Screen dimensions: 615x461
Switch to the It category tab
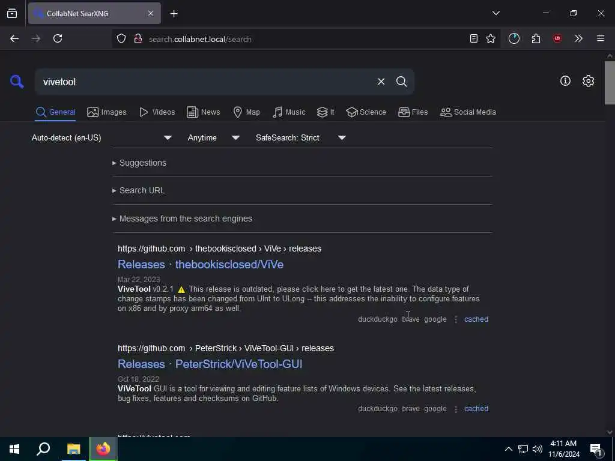click(x=326, y=112)
